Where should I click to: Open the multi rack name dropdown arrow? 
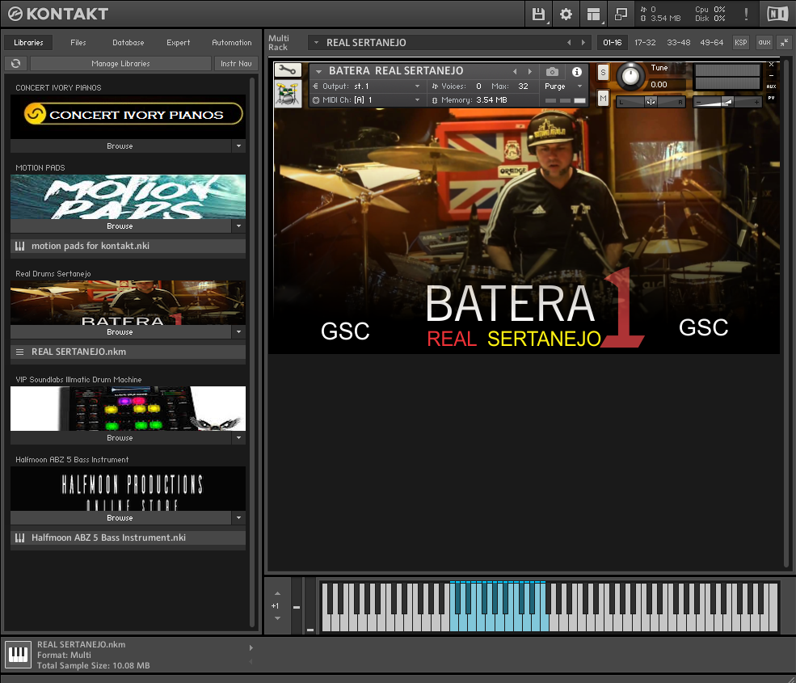(x=316, y=43)
